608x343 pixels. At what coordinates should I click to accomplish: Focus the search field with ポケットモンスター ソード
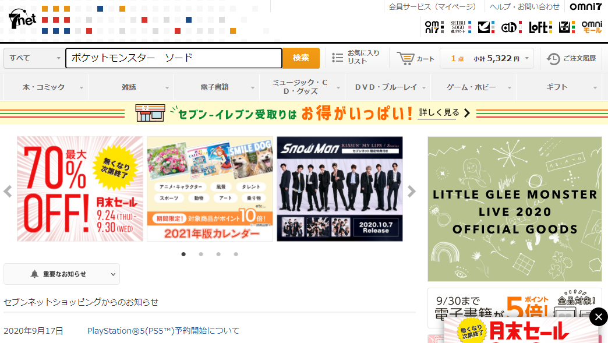coord(174,58)
